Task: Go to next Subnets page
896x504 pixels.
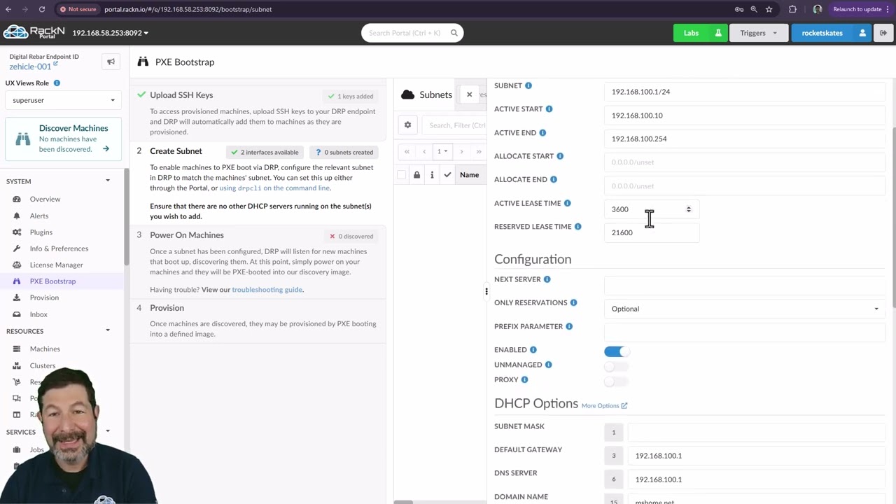Action: (461, 152)
